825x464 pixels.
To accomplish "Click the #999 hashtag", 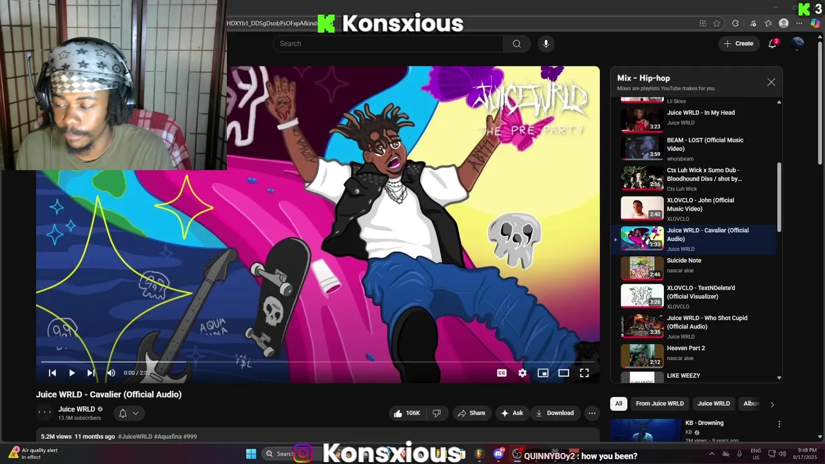I will click(x=190, y=437).
